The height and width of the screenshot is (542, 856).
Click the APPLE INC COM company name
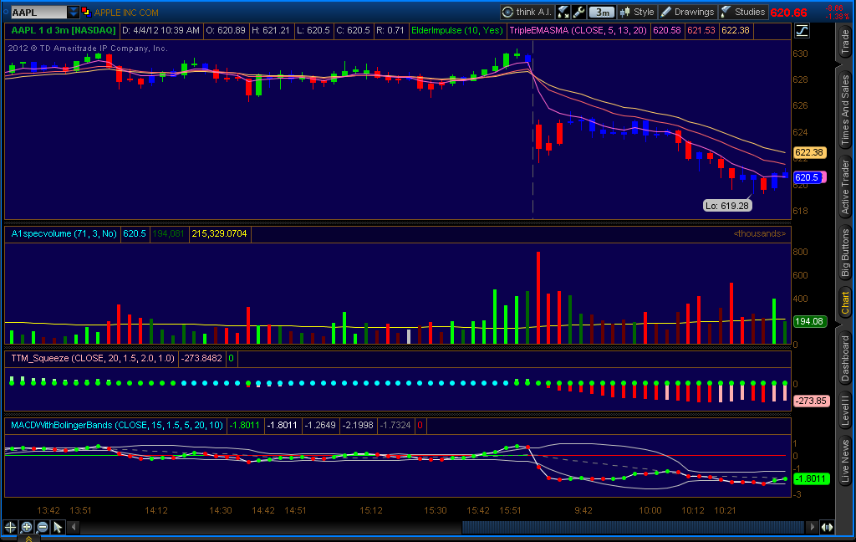127,13
